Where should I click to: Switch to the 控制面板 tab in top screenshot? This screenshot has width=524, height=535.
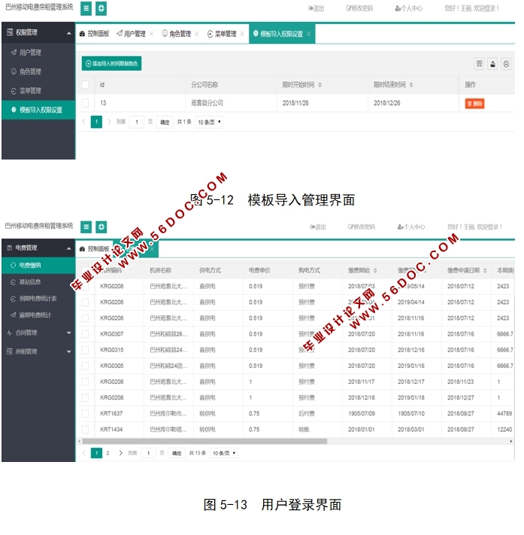95,34
